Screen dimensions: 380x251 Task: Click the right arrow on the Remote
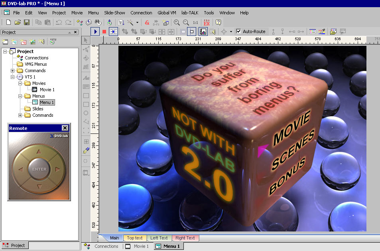(x=57, y=169)
